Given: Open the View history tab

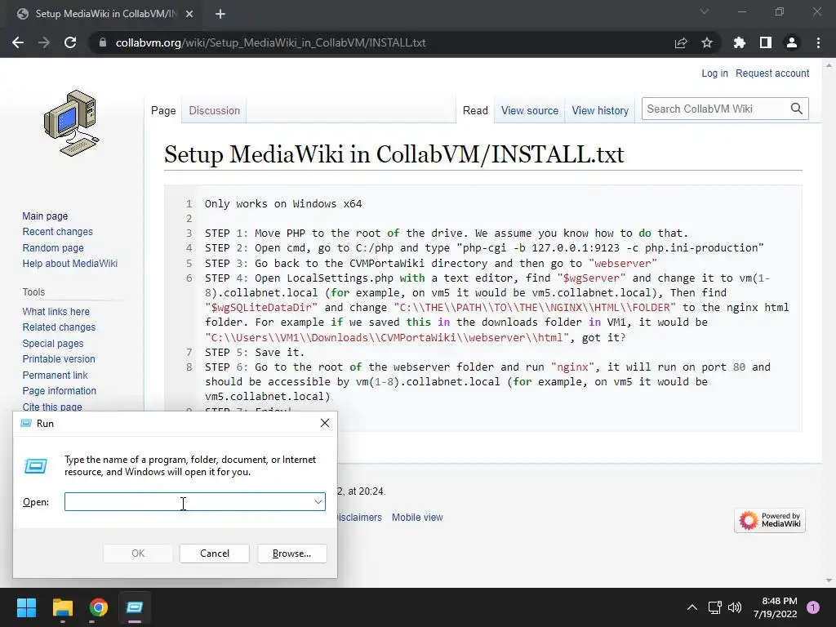Looking at the screenshot, I should (600, 110).
